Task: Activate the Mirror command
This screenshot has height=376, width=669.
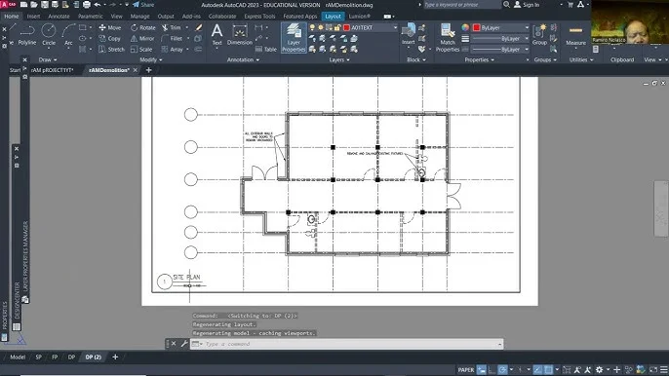Action: click(x=142, y=38)
